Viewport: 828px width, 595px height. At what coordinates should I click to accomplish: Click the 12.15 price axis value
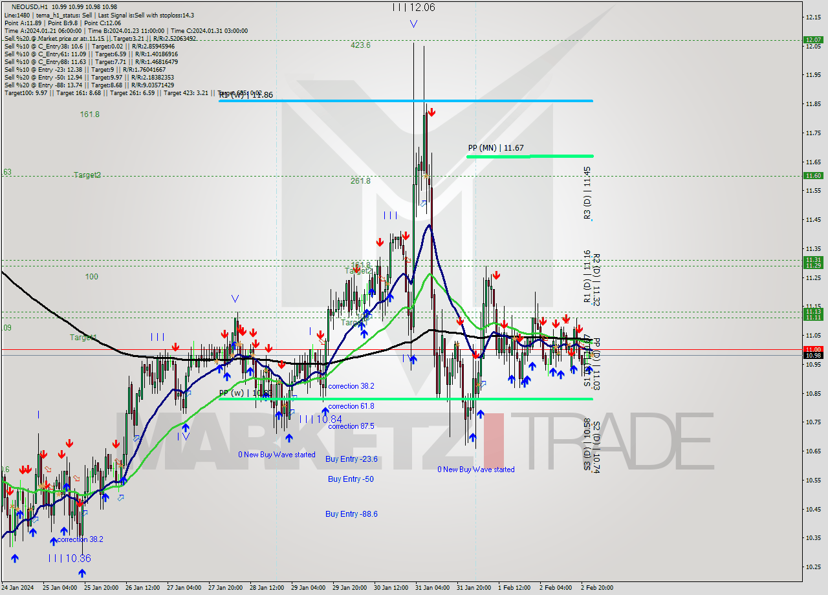[x=813, y=17]
